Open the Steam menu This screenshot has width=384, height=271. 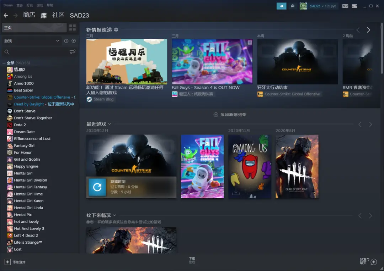8,5
